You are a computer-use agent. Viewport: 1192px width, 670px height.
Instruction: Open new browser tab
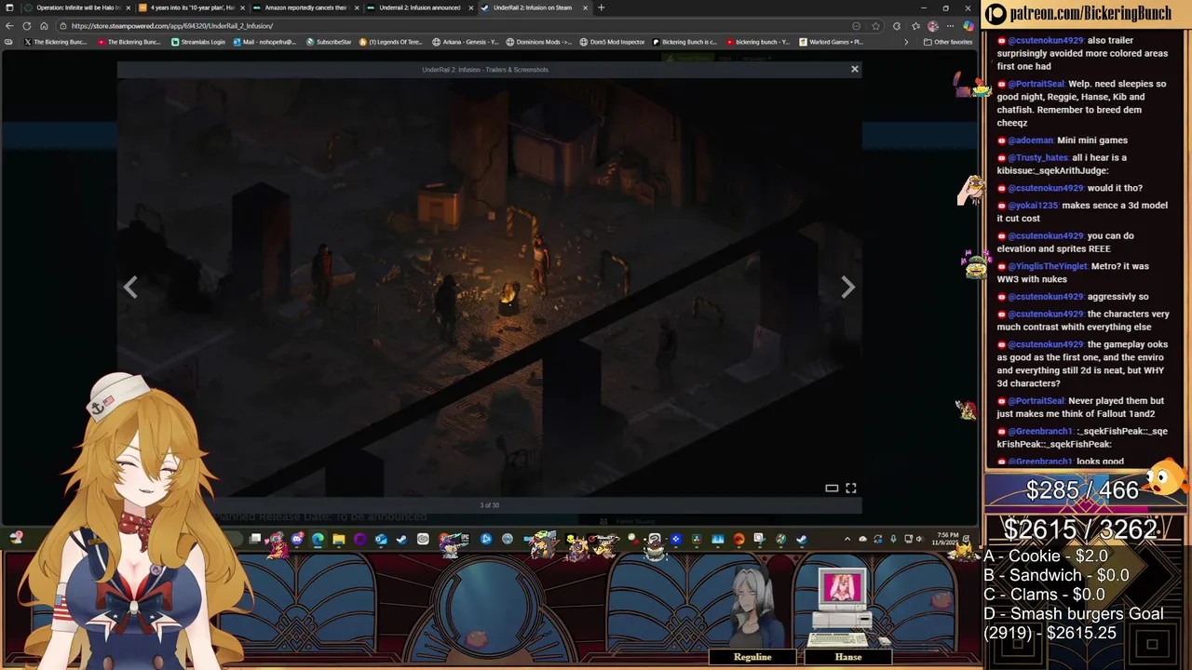pos(601,7)
